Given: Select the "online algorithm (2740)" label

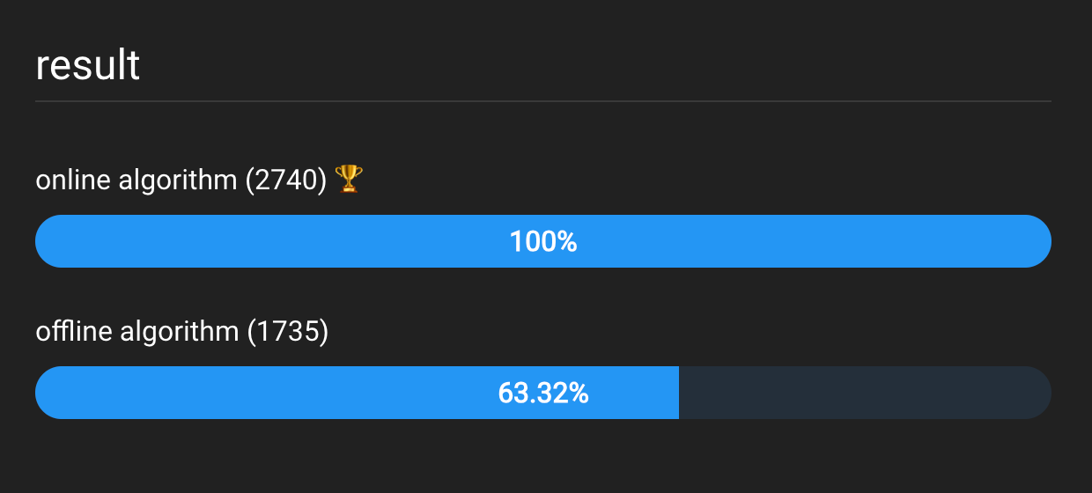Looking at the screenshot, I should (x=181, y=180).
